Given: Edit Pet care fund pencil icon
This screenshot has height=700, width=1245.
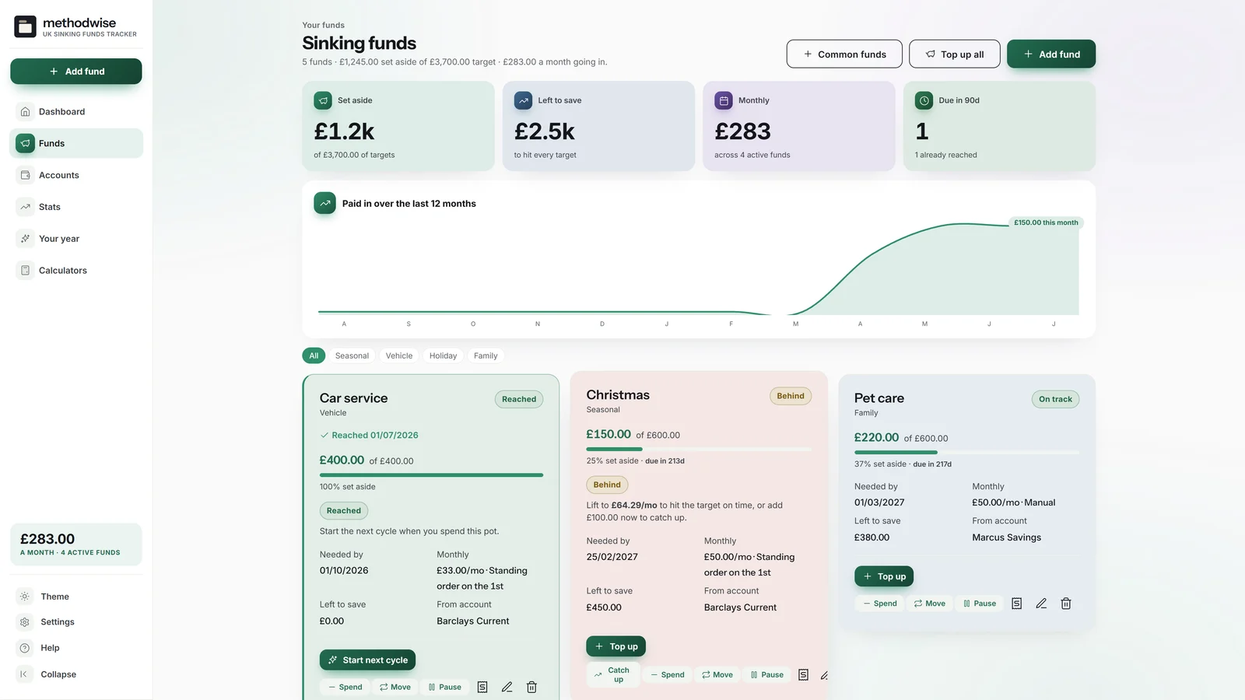Looking at the screenshot, I should point(1042,603).
